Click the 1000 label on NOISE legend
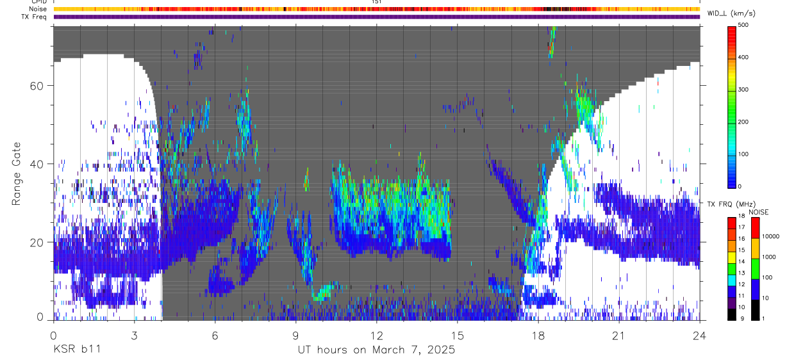The width and height of the screenshot is (787, 363). pos(769,257)
